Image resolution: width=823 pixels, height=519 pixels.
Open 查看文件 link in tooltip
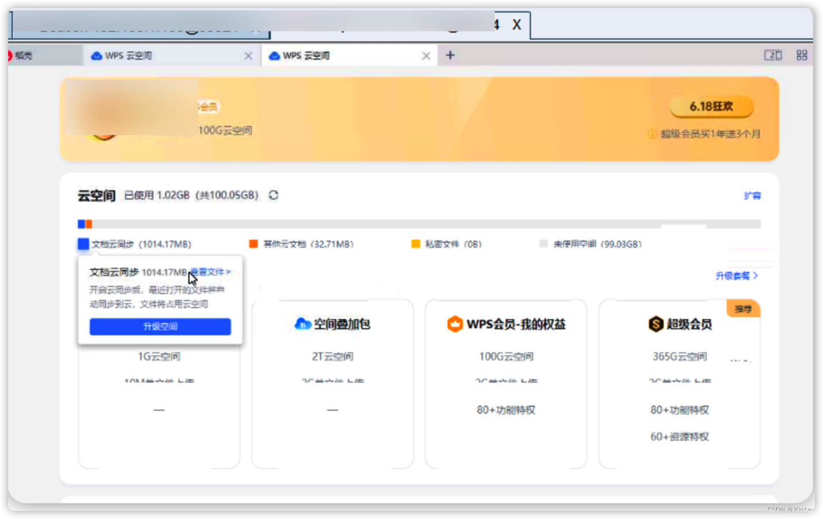point(211,272)
